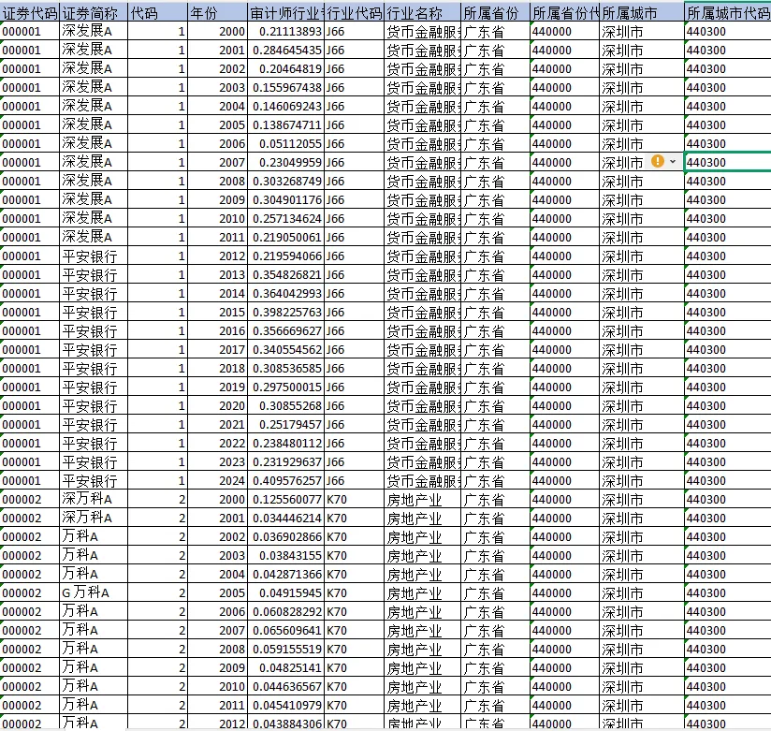The image size is (771, 731).
Task: Click the 0.238480112 cell for 2022
Action: tap(285, 444)
